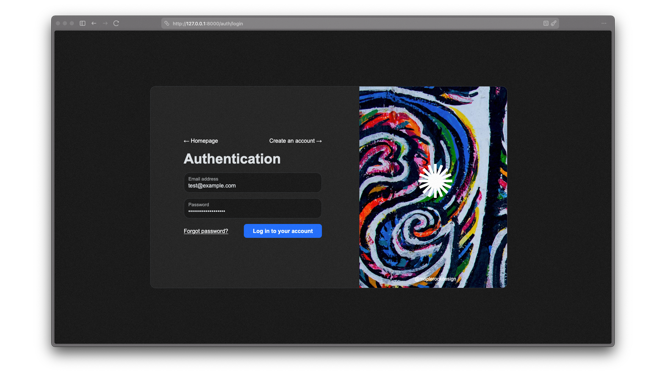
Task: Toggle the browser sidebar panel icon
Action: pyautogui.click(x=83, y=23)
